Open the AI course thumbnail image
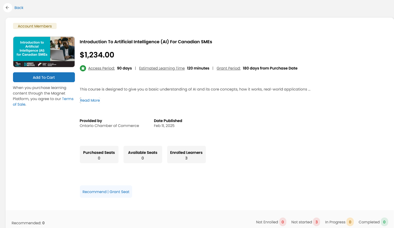Viewport: 394px width, 228px height. 44,52
